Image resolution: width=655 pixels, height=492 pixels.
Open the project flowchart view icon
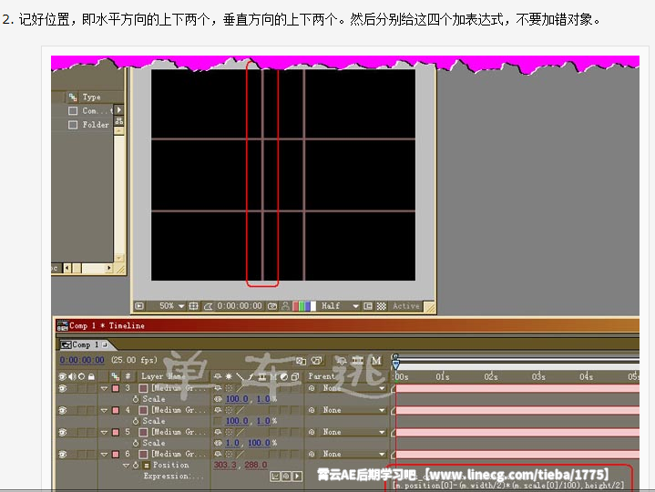tap(119, 121)
